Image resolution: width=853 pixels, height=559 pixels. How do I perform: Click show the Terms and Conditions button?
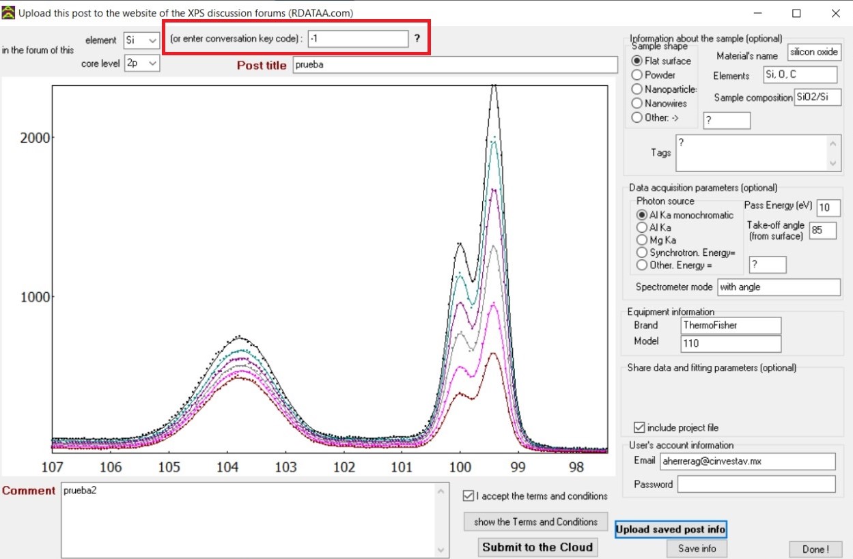click(x=535, y=522)
